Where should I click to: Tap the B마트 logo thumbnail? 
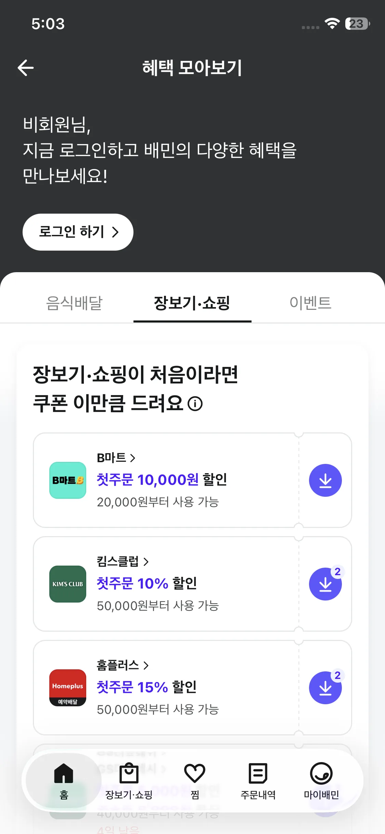click(x=68, y=480)
